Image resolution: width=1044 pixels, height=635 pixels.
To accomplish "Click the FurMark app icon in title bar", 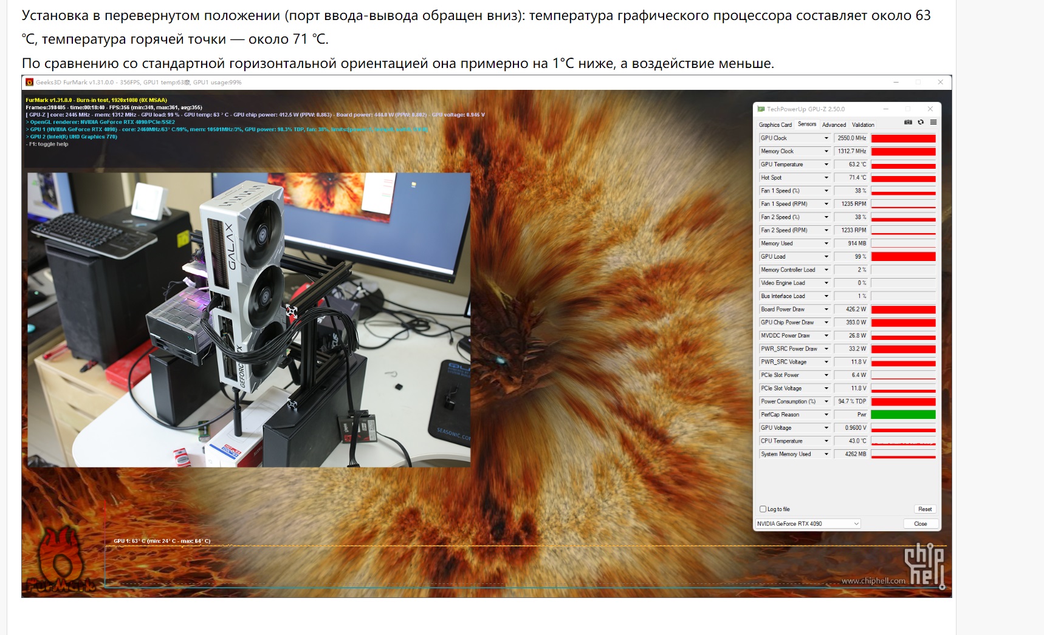I will pyautogui.click(x=29, y=83).
